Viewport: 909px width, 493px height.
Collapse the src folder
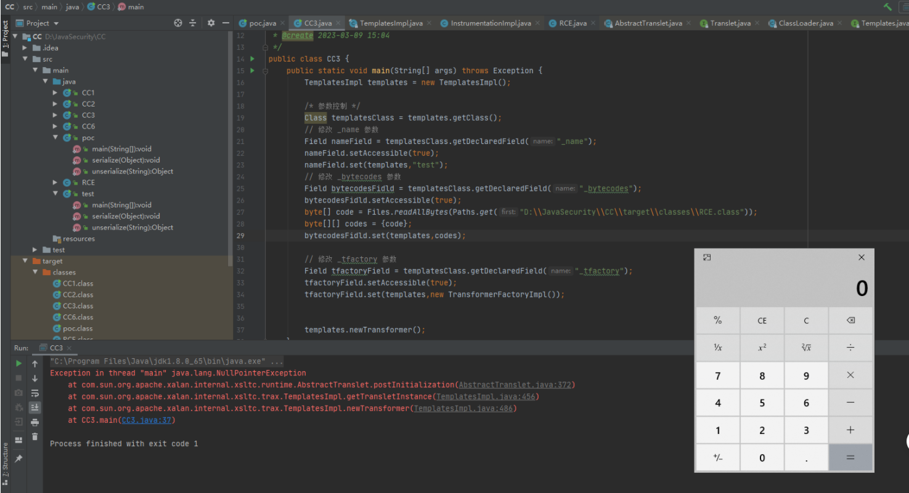tap(25, 59)
